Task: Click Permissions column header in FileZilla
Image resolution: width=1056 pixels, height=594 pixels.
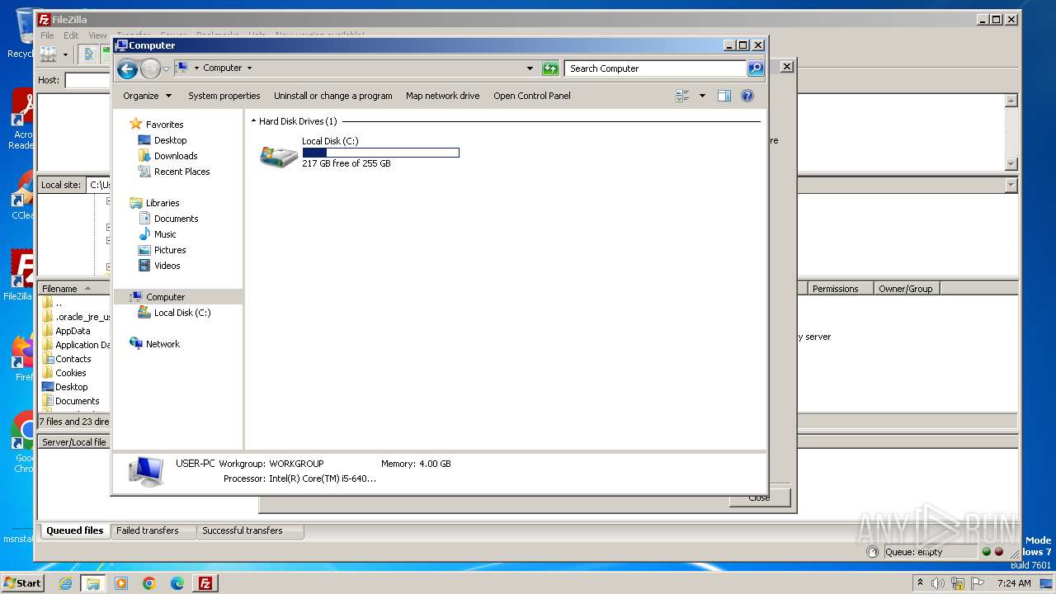Action: (840, 289)
